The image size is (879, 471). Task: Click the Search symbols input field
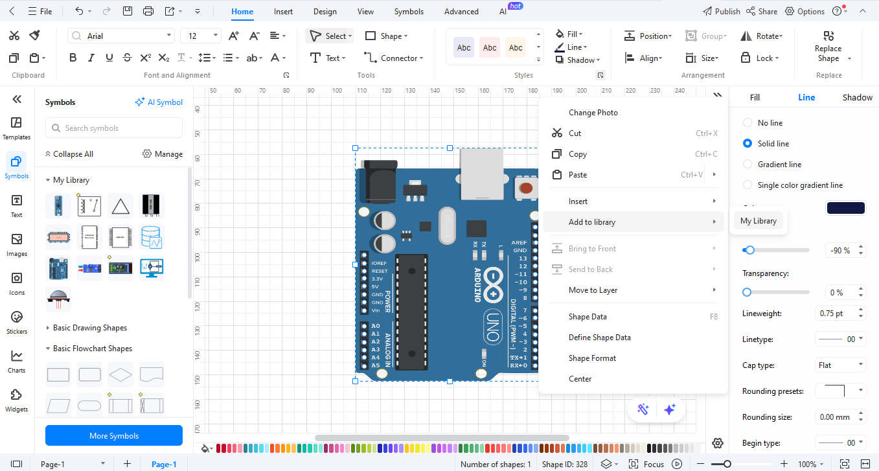(x=114, y=128)
